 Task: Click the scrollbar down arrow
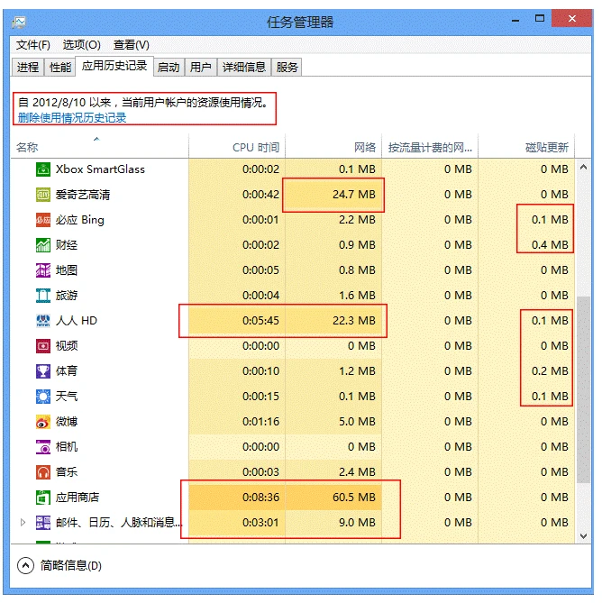pyautogui.click(x=583, y=536)
